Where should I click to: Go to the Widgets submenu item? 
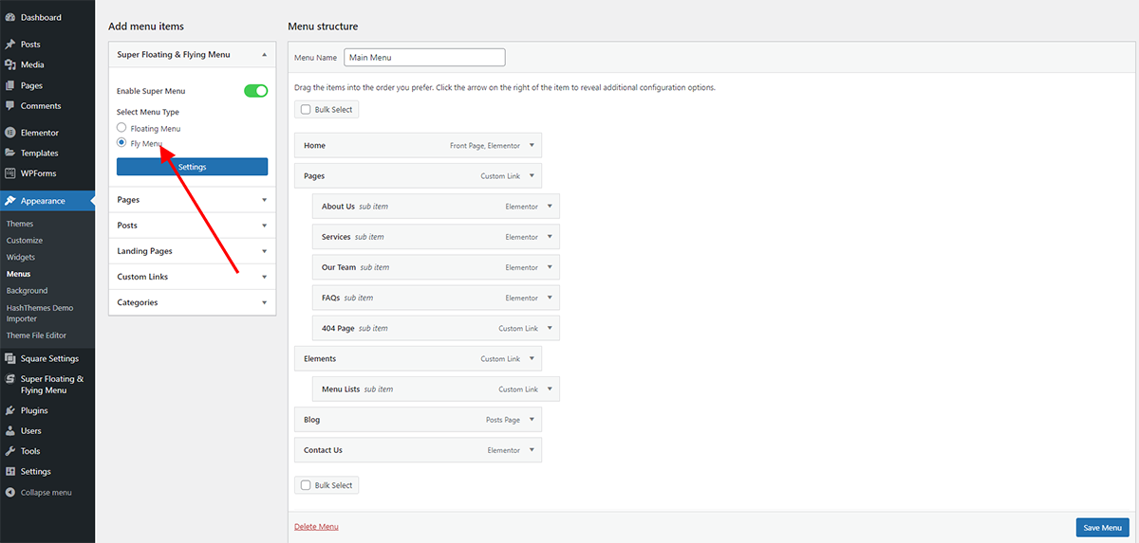(21, 257)
